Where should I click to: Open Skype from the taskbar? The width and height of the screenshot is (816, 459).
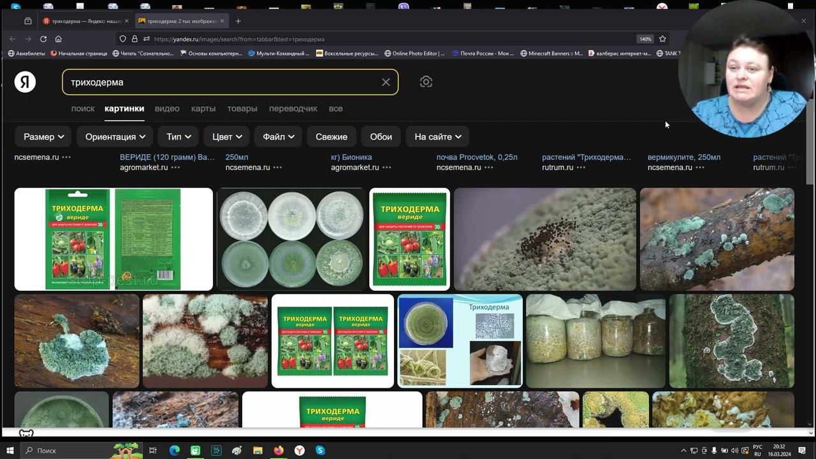pos(320,451)
